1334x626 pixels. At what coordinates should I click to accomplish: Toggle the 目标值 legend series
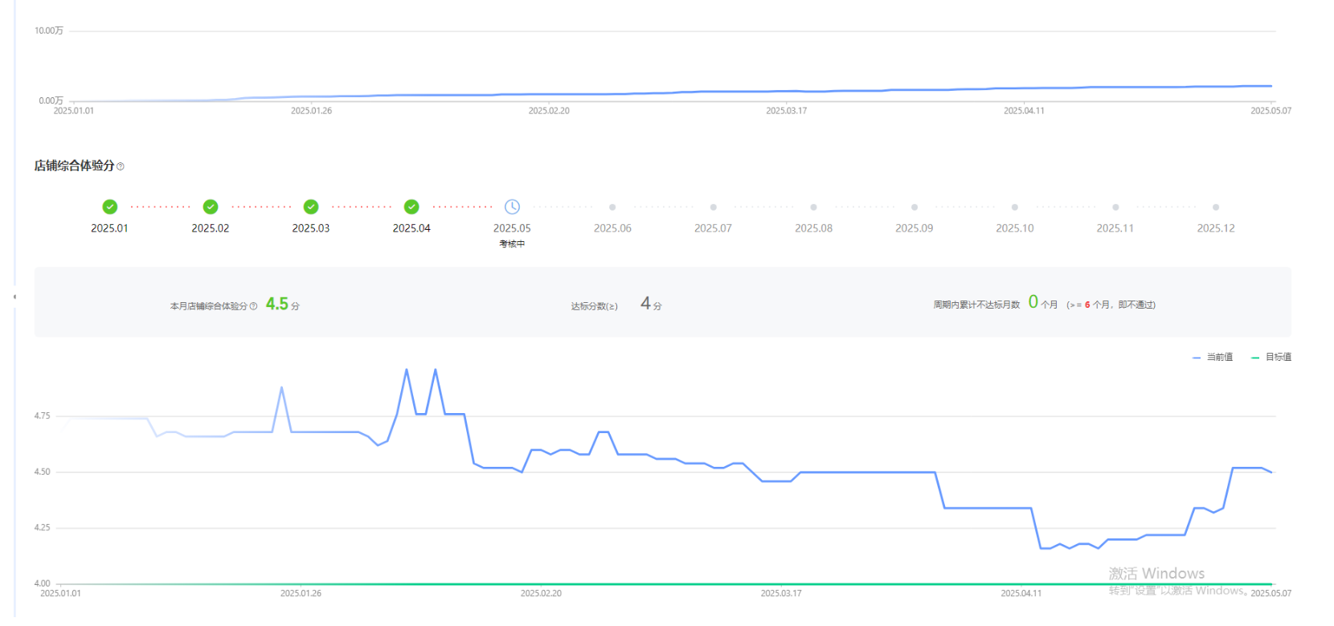pos(1271,358)
